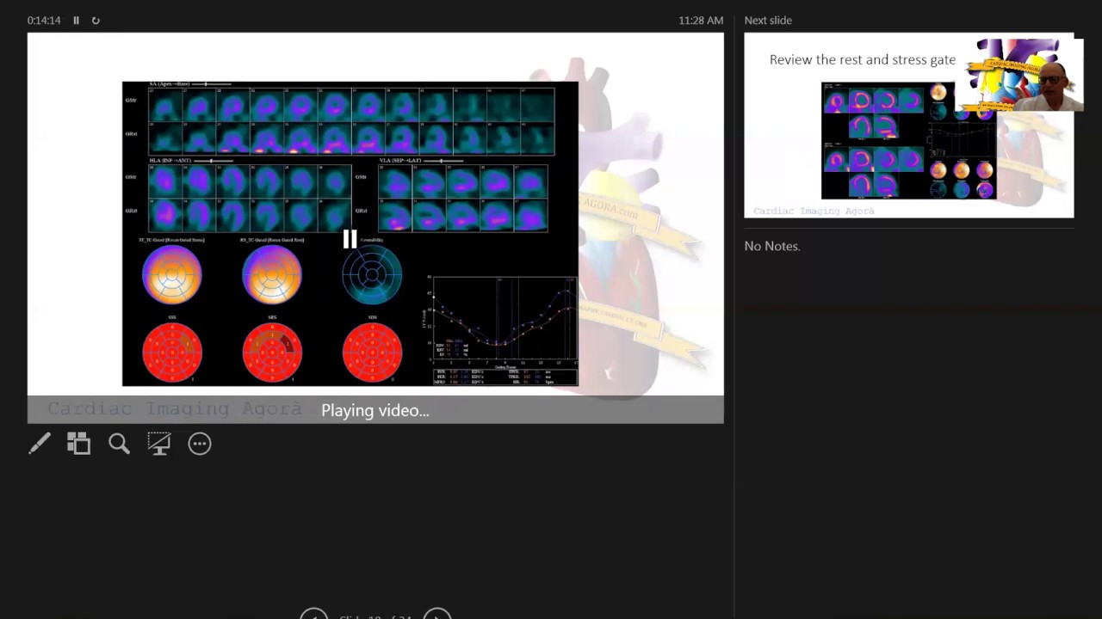The width and height of the screenshot is (1102, 619).
Task: Restart the presentation timer
Action: [x=96, y=20]
